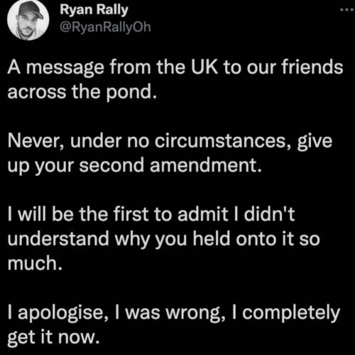
Task: Click the 'up your second amendment.' line
Action: click(135, 165)
